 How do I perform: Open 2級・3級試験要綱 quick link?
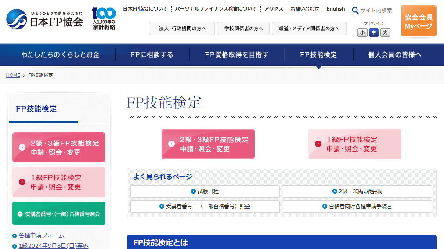[357, 191]
